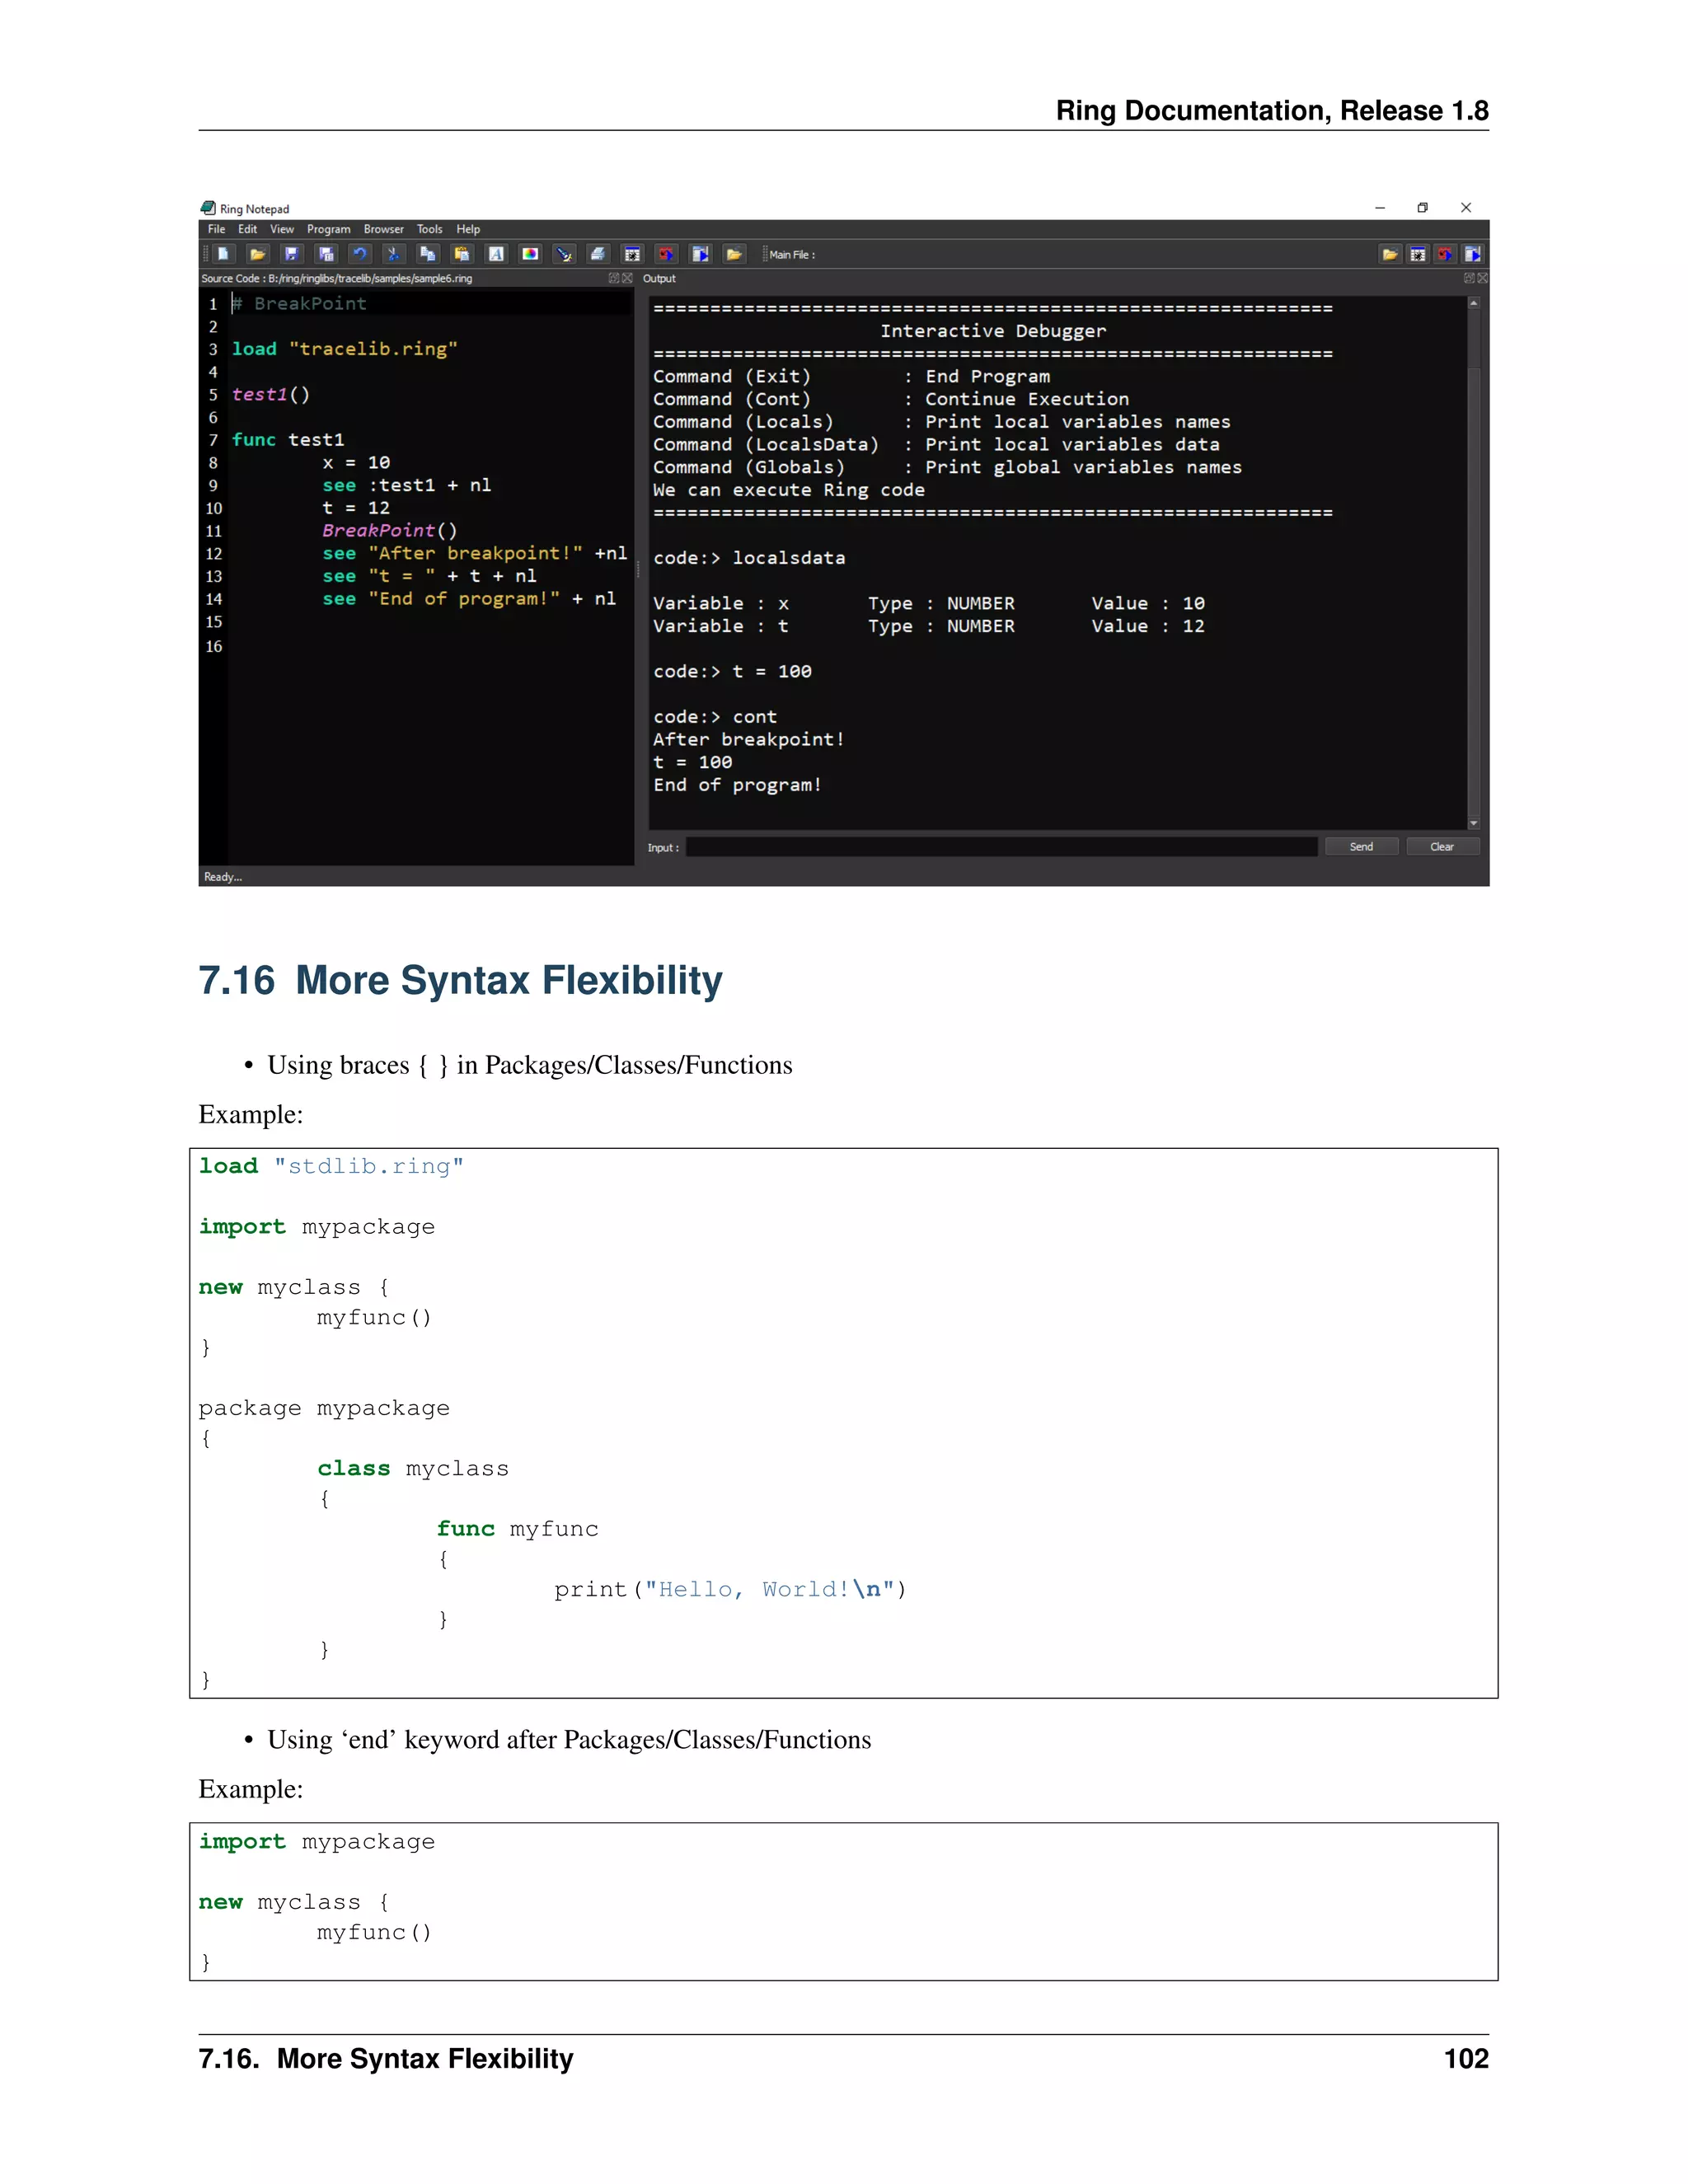Image resolution: width=1688 pixels, height=2184 pixels.
Task: Open the Program menu
Action: click(x=328, y=229)
